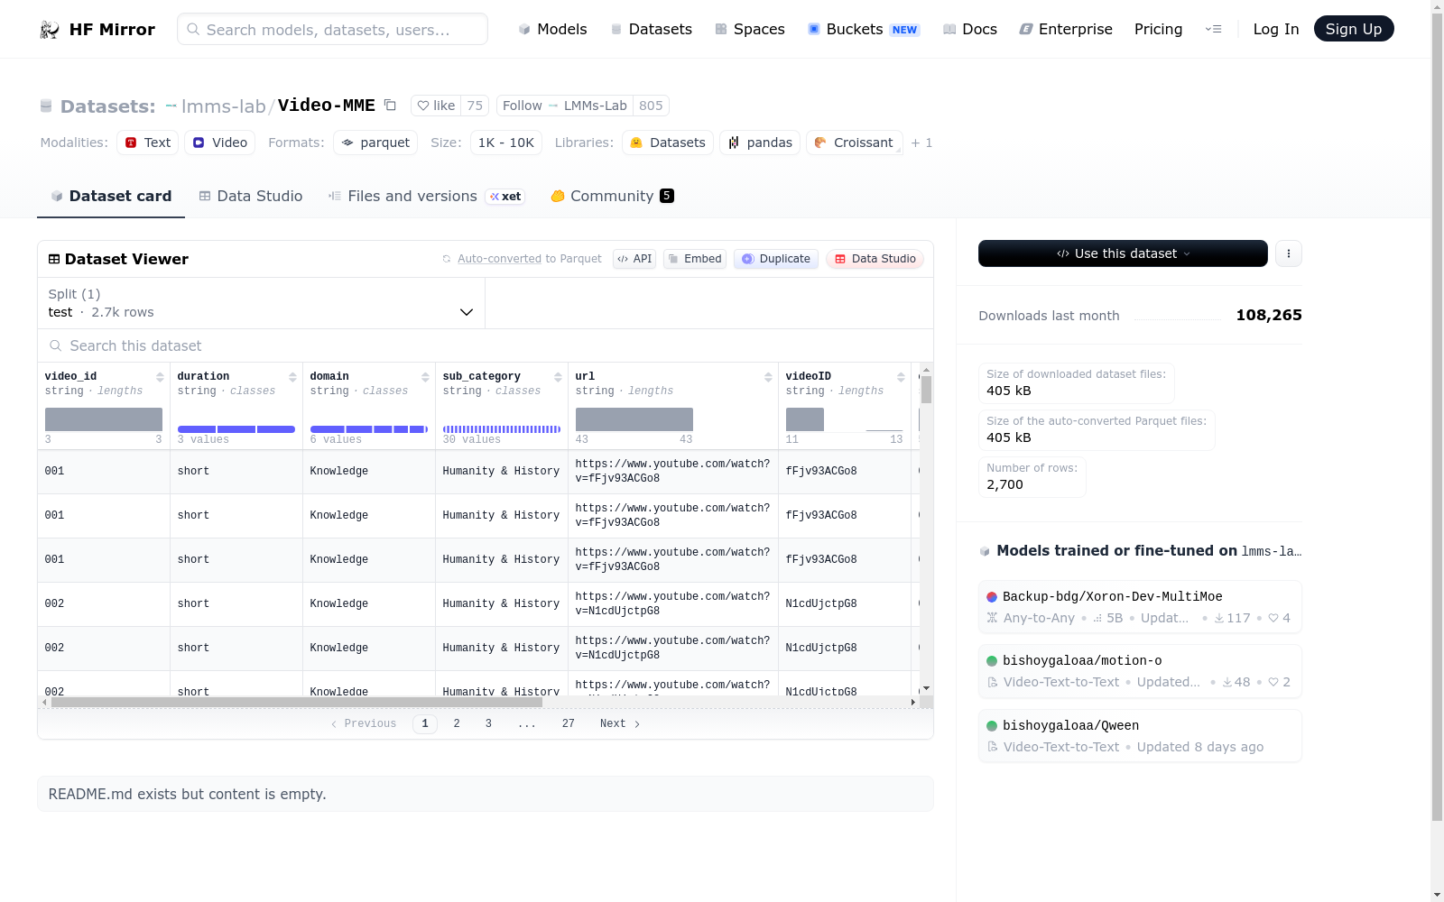Screen dimensions: 1444x902
Task: Open Spaces in the top navigation
Action: point(750,29)
